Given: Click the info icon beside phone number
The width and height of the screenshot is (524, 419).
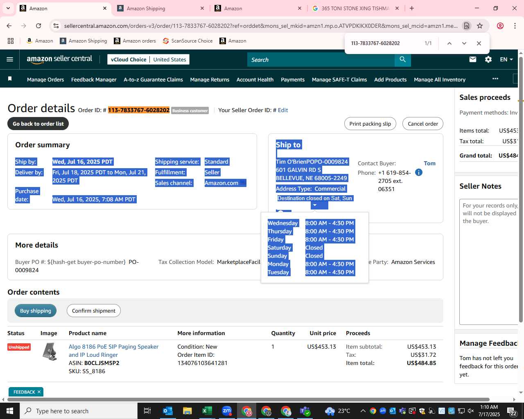Looking at the screenshot, I should [418, 172].
